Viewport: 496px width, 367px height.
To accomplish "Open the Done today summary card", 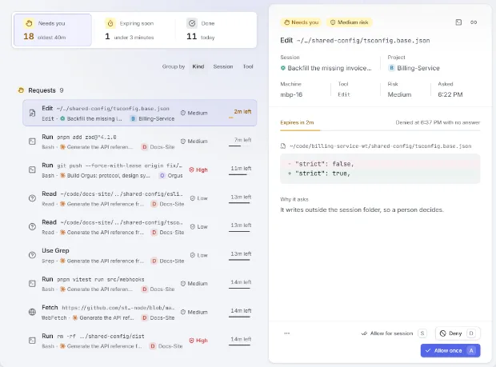I will coord(215,30).
